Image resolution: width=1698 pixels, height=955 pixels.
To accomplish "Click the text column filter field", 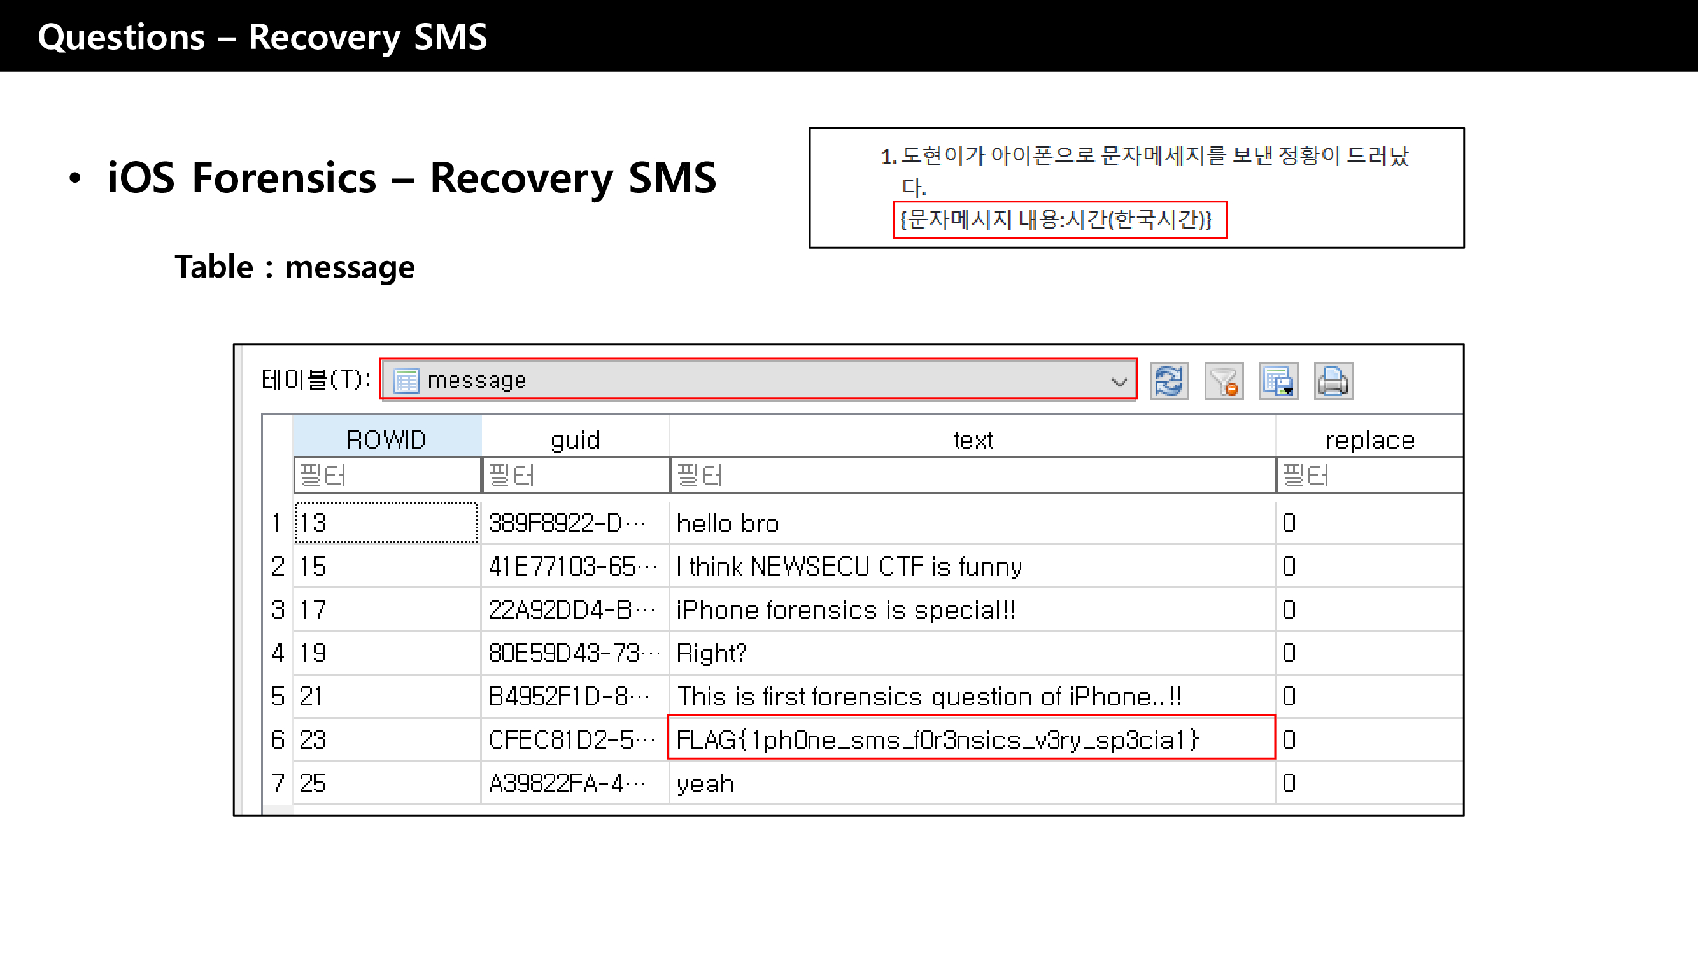I will [972, 475].
